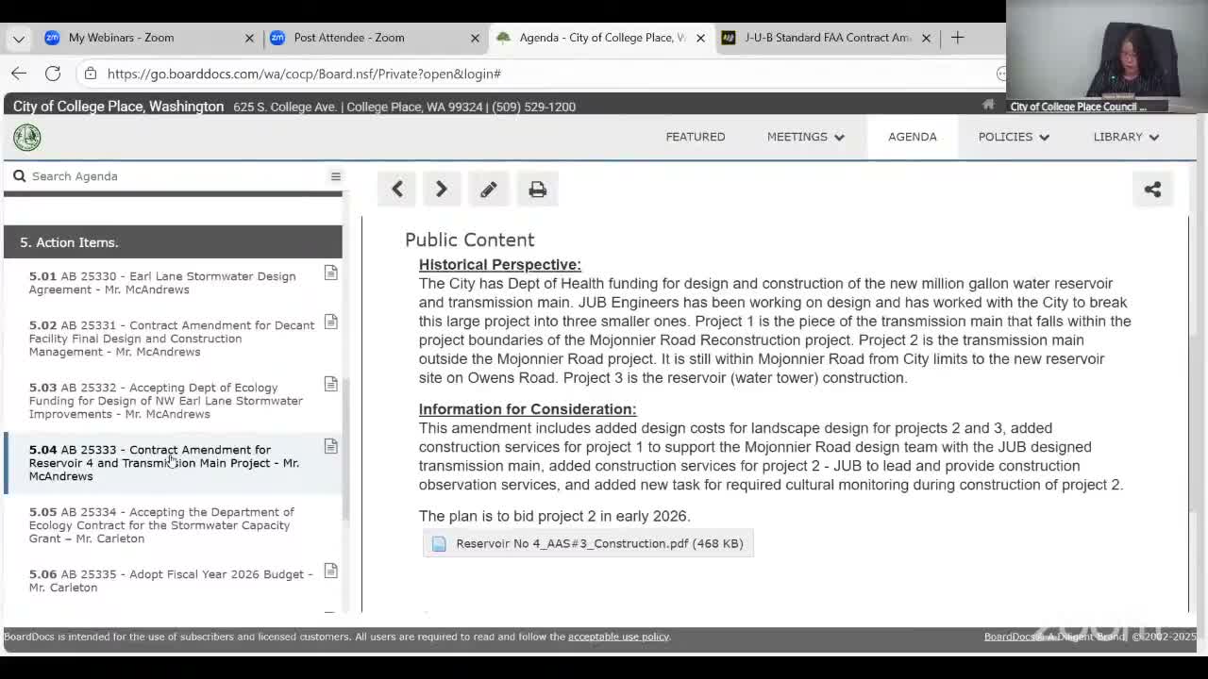Viewport: 1208px width, 679px height.
Task: Open document icon for item 5.01
Action: click(330, 273)
